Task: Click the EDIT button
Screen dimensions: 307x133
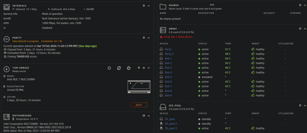Action: [139, 105]
